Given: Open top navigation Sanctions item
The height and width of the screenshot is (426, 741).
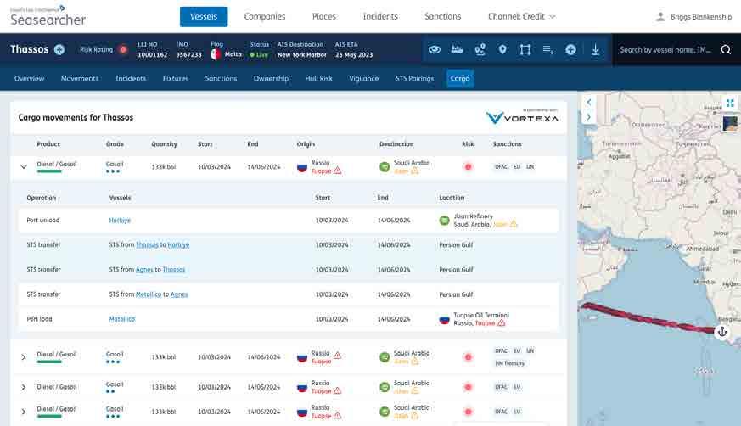Looking at the screenshot, I should (x=443, y=16).
